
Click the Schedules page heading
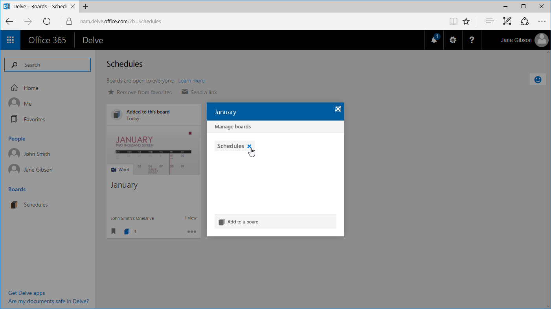[x=125, y=64]
